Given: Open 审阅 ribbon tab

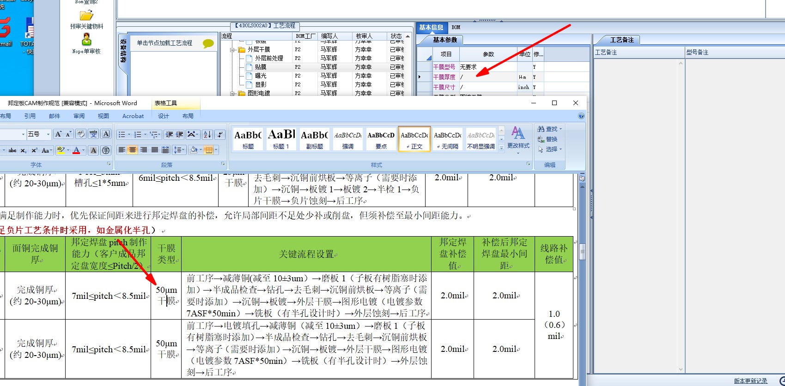Looking at the screenshot, I should pos(79,116).
